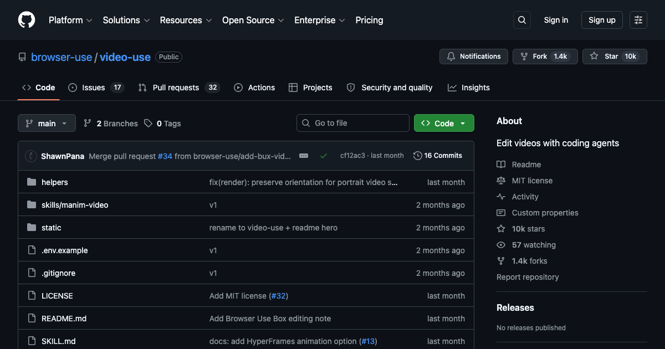Image resolution: width=665 pixels, height=349 pixels.
Task: Open the main branch selector dropdown
Action: (47, 124)
